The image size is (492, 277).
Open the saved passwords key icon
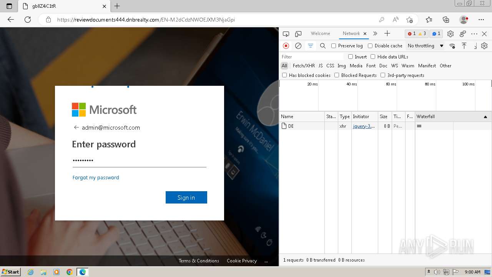(x=381, y=20)
